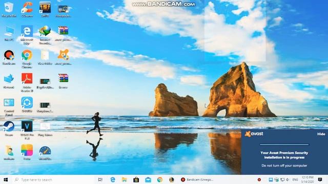This screenshot has height=184, width=328.
Task: Open File Explorer from the taskbar
Action: [124, 179]
